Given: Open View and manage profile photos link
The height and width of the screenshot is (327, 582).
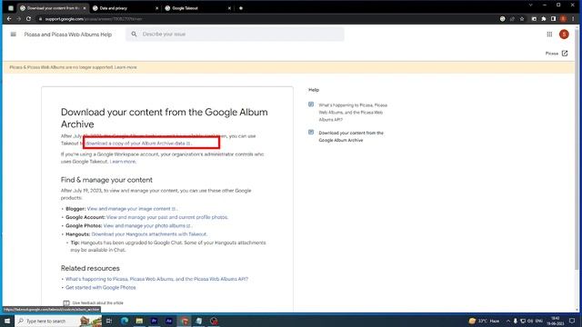Looking at the screenshot, I should pos(167,217).
